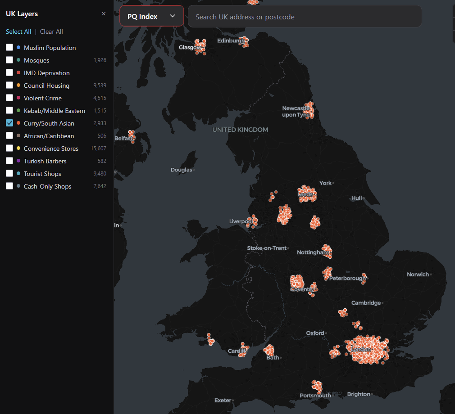Click the Portsmouth map label
The width and height of the screenshot is (455, 414).
tap(315, 396)
